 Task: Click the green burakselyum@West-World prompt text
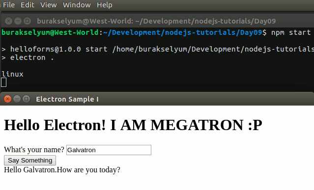(50, 32)
